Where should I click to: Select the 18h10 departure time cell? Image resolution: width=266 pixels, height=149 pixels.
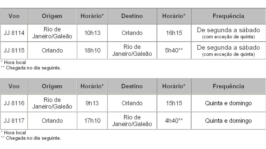[92, 50]
